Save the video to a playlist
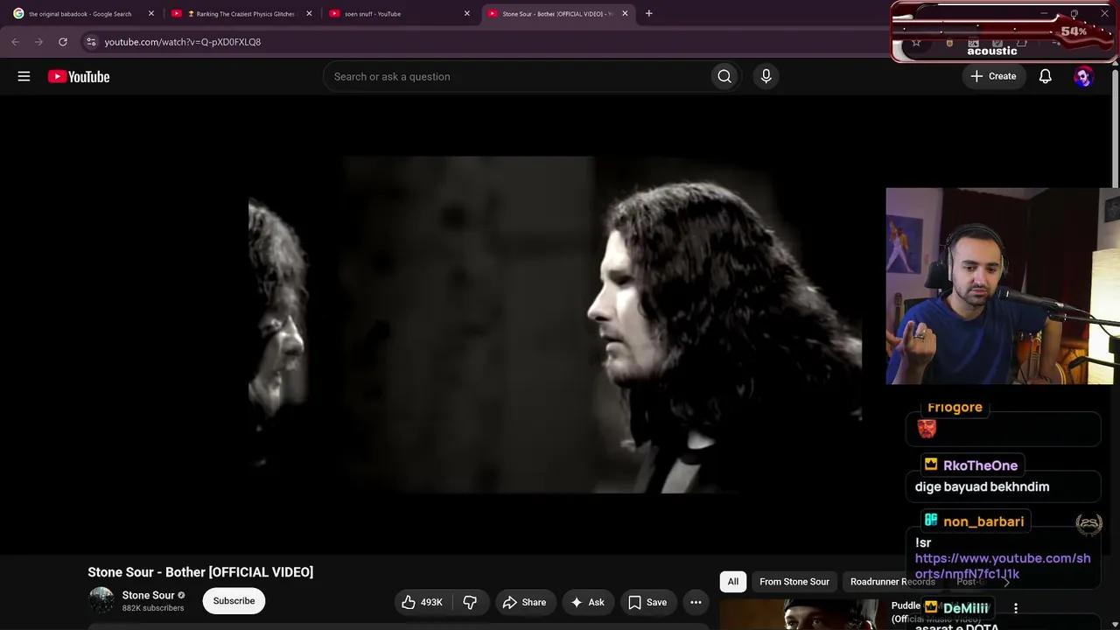This screenshot has height=630, width=1120. [647, 602]
